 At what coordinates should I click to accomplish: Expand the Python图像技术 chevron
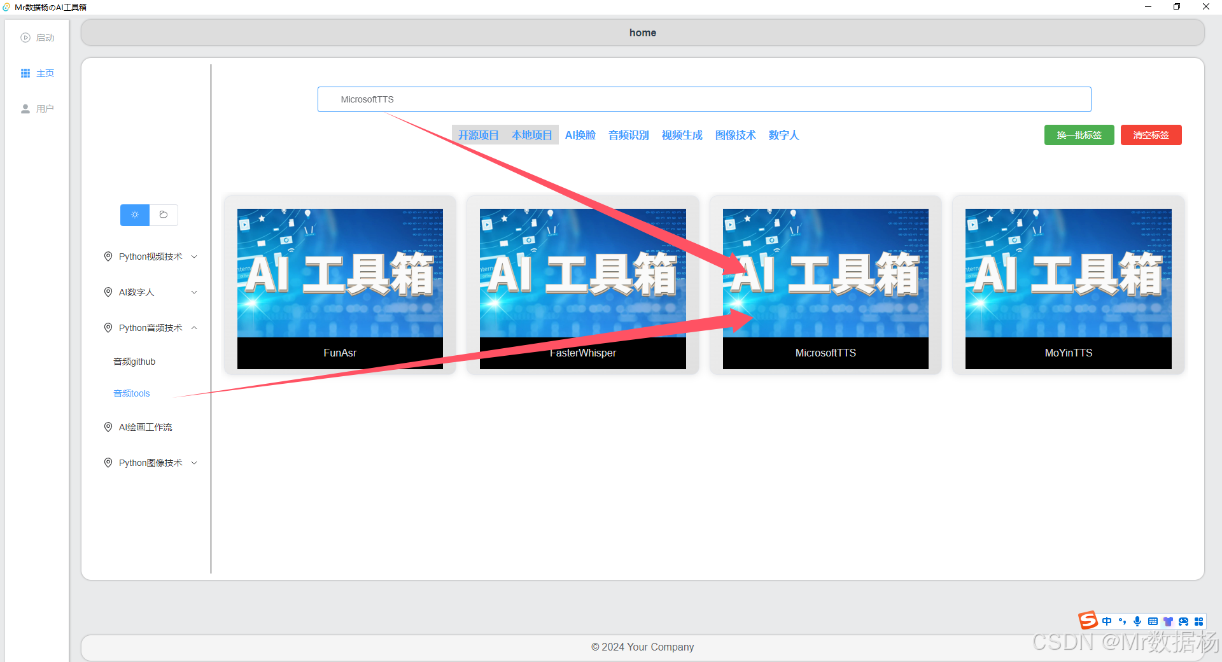194,463
